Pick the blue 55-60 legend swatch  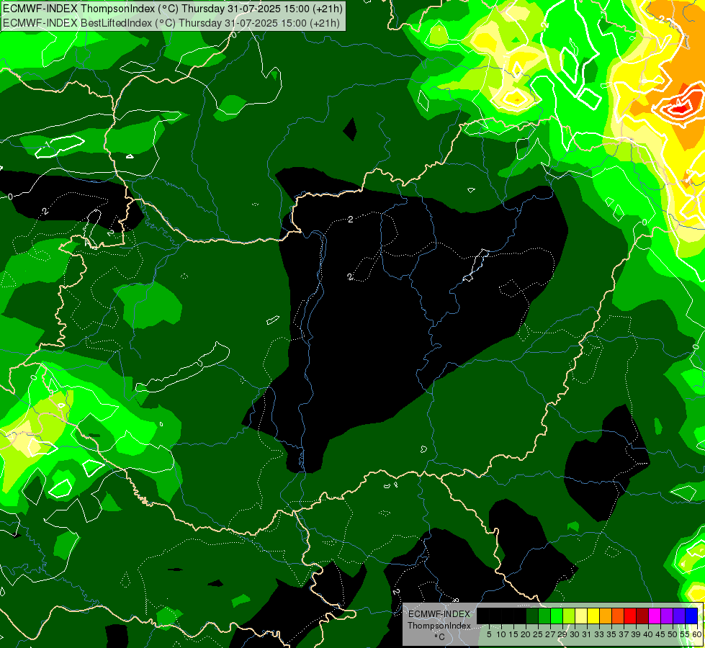[691, 616]
